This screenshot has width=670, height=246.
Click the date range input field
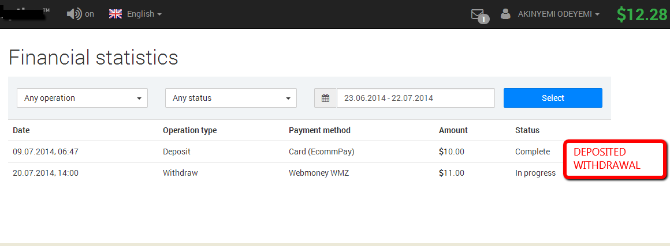pos(416,98)
